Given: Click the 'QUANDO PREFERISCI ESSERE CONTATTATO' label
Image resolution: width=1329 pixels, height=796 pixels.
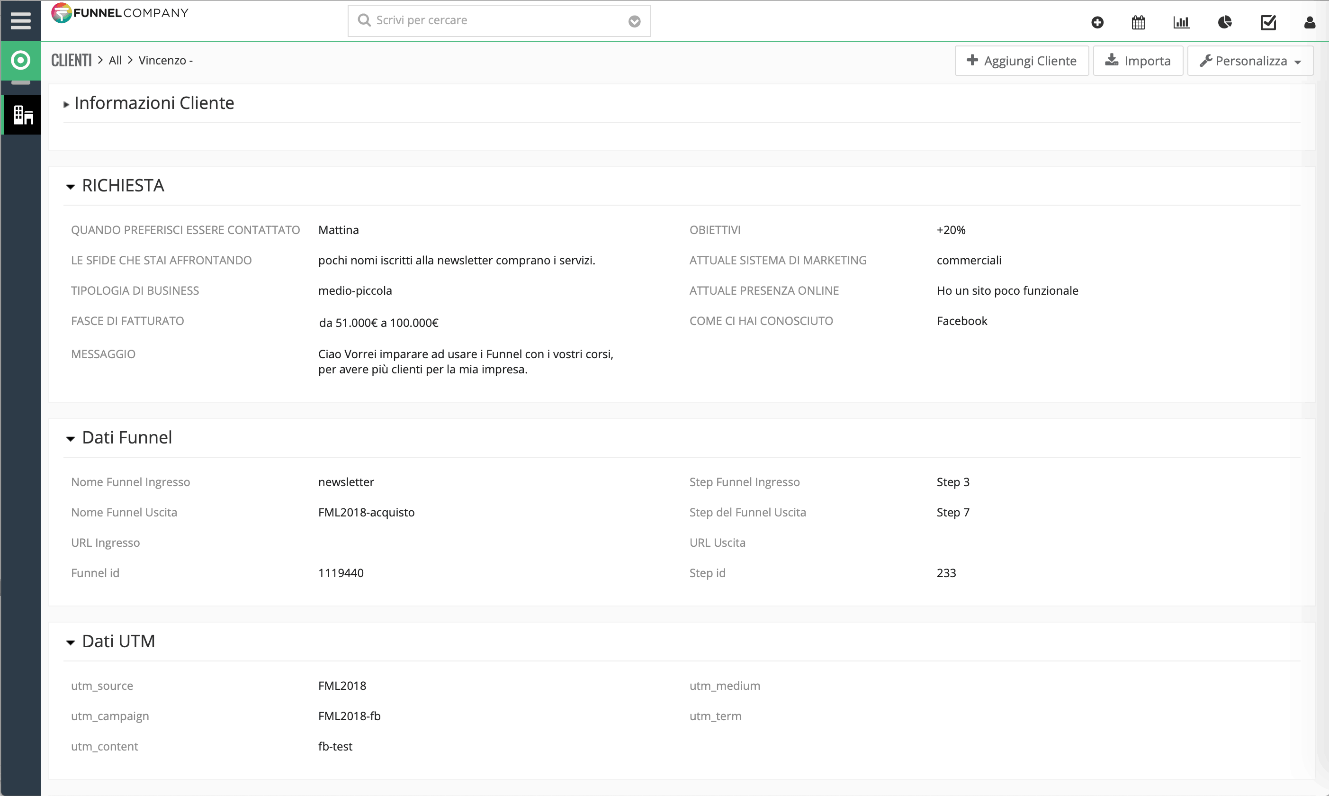Looking at the screenshot, I should point(186,230).
